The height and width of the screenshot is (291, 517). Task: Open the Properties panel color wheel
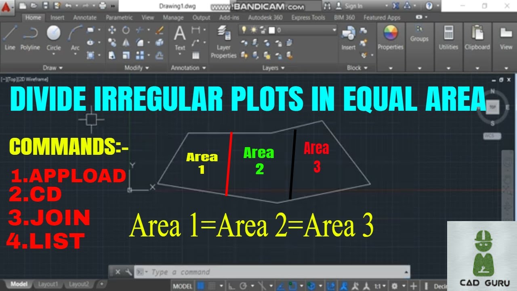[391, 33]
